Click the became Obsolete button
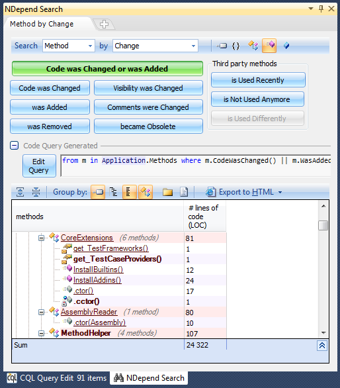Viewport: 340px width, 388px height. pos(148,126)
